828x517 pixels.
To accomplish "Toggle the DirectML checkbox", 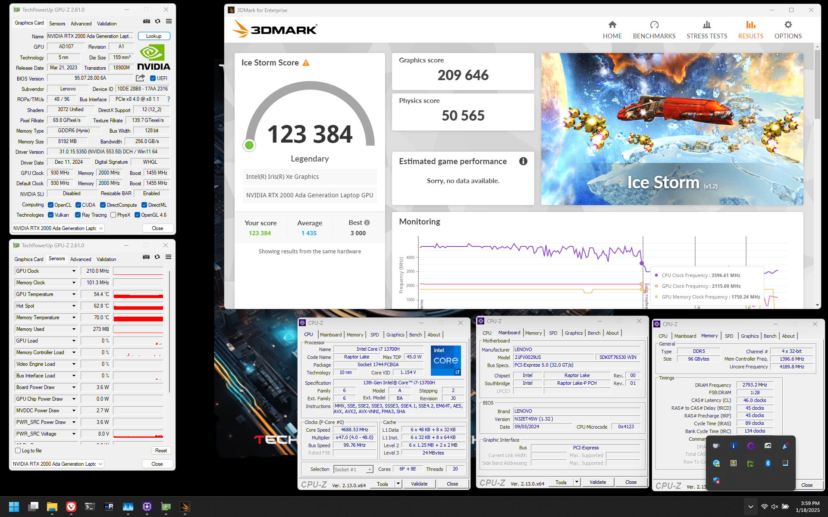I will tap(144, 205).
